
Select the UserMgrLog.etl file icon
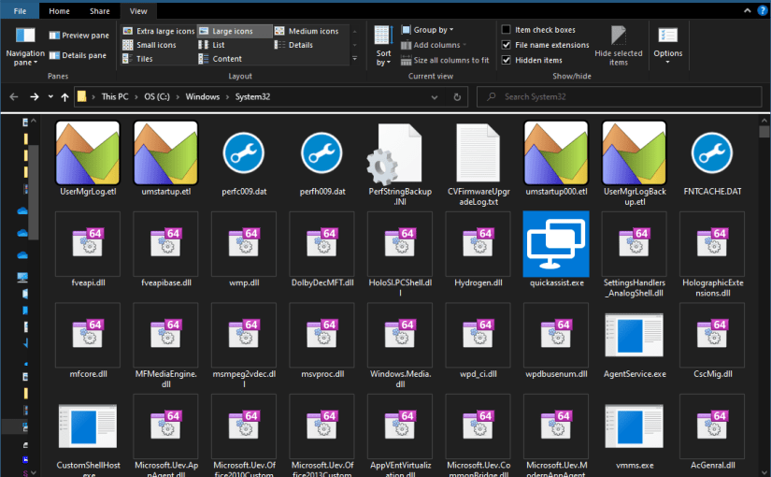click(88, 153)
